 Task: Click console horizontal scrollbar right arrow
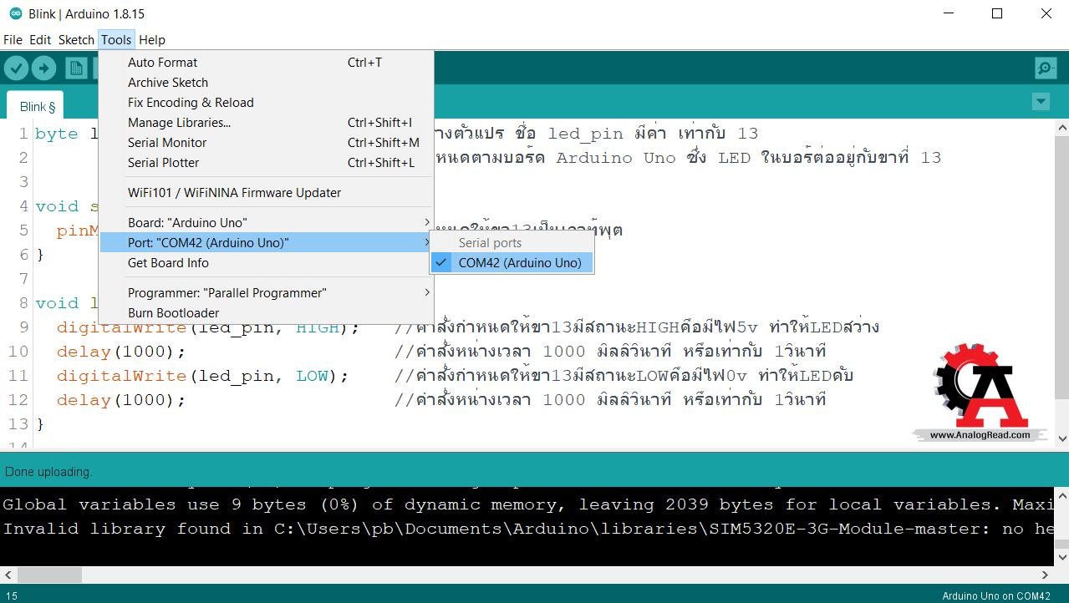(x=1045, y=575)
